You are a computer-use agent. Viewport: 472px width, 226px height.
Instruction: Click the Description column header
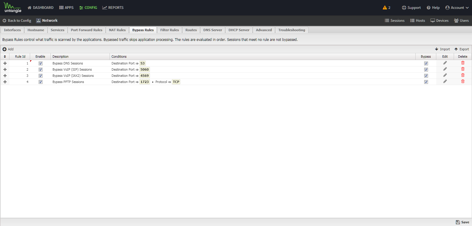coord(61,56)
